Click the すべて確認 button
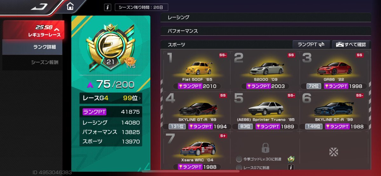The image size is (381, 176). click(x=351, y=44)
